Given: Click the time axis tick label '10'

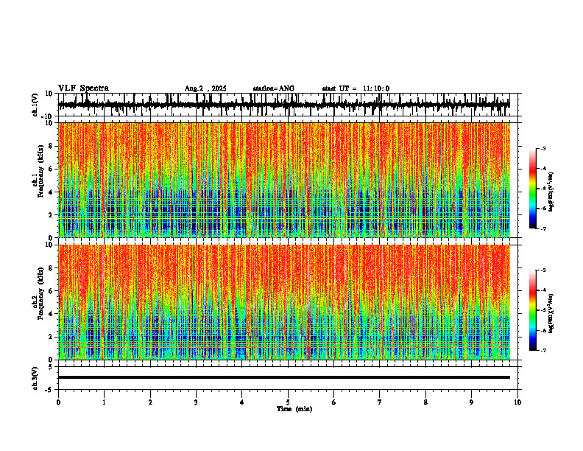Looking at the screenshot, I should click(517, 402).
